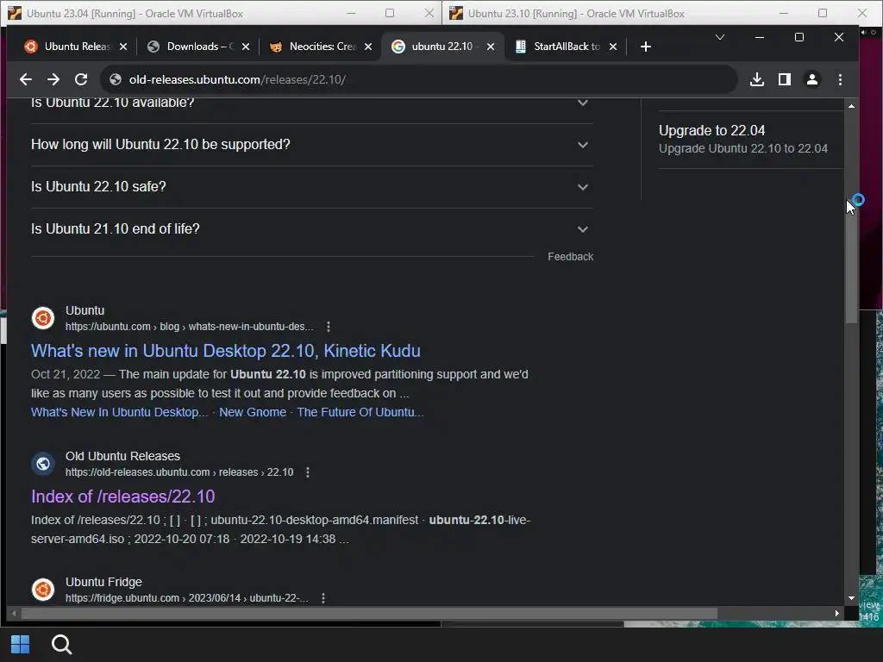The width and height of the screenshot is (883, 662).
Task: Open three-dot options for Ubuntu Fridge result
Action: coord(323,598)
